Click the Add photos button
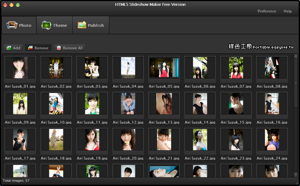Viewport: 300px width, 186px height. point(13,48)
